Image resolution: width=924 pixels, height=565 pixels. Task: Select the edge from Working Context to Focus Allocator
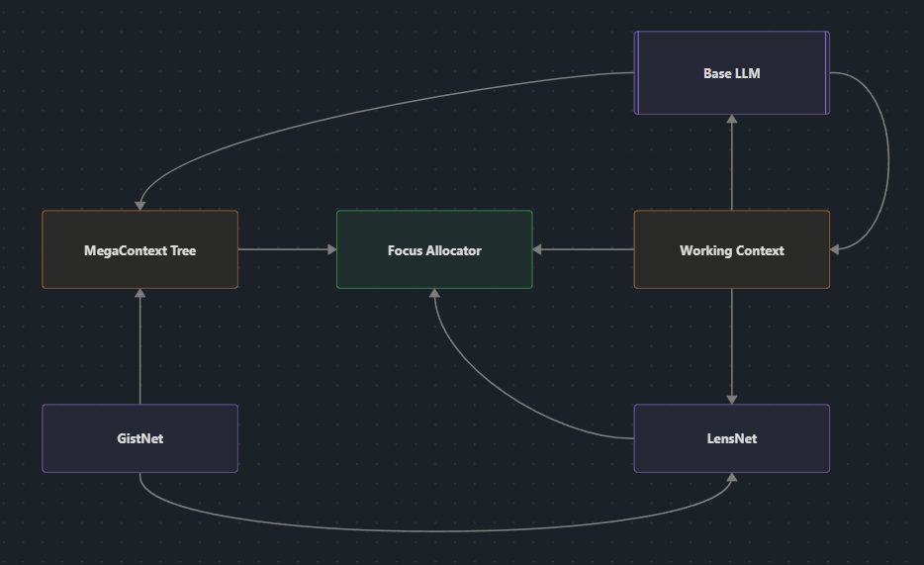click(x=584, y=250)
